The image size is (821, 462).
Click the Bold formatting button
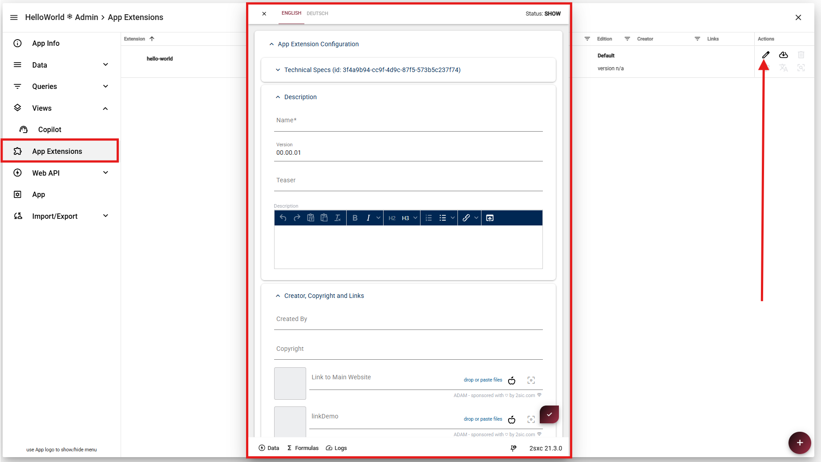[355, 218]
